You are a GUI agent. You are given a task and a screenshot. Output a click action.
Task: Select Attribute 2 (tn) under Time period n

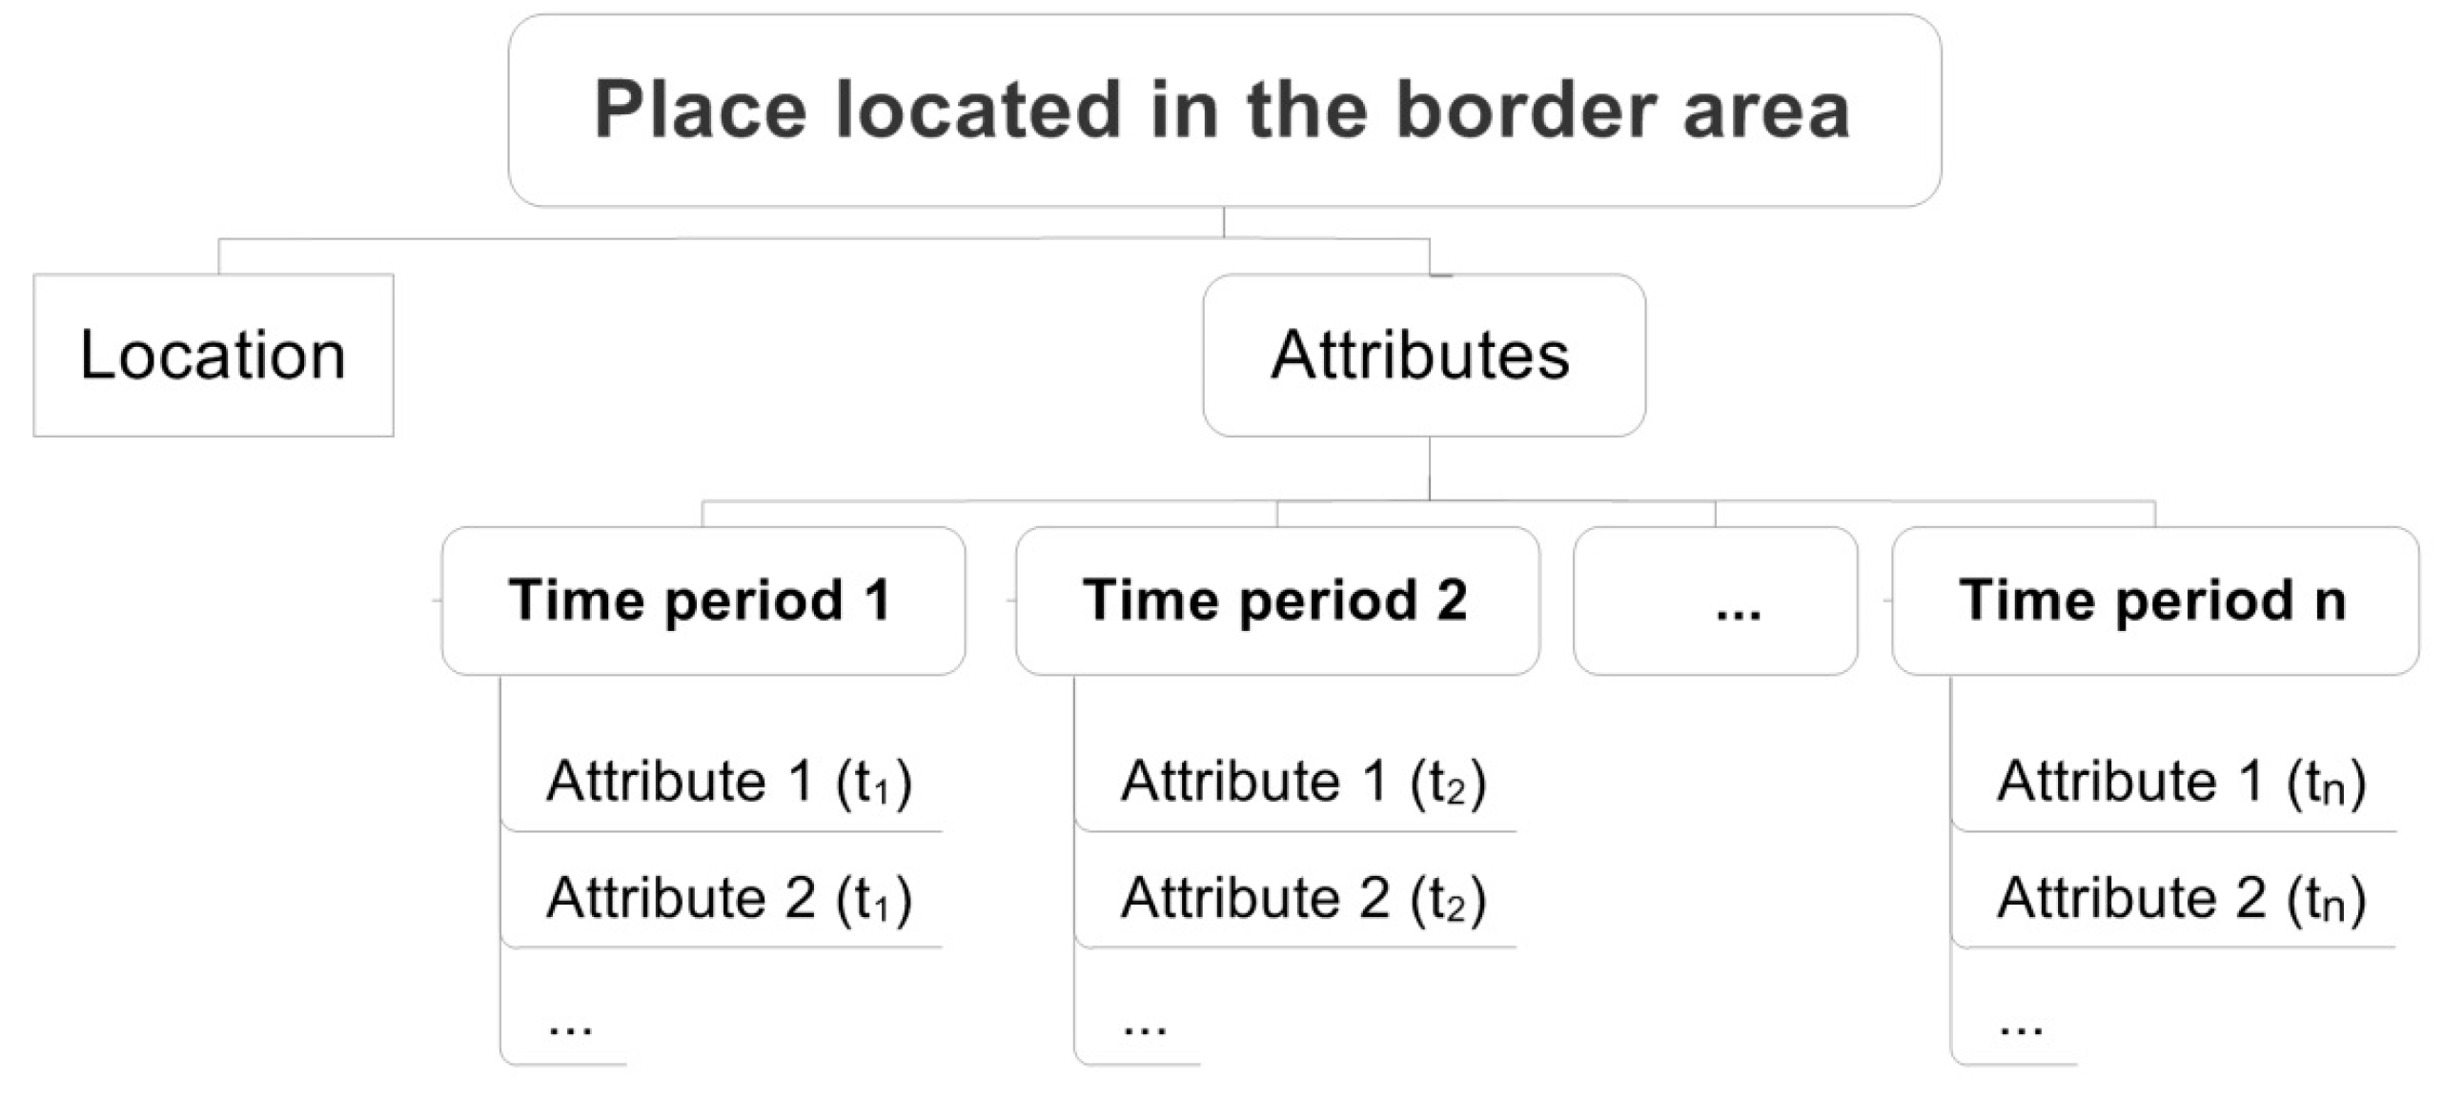point(2181,898)
